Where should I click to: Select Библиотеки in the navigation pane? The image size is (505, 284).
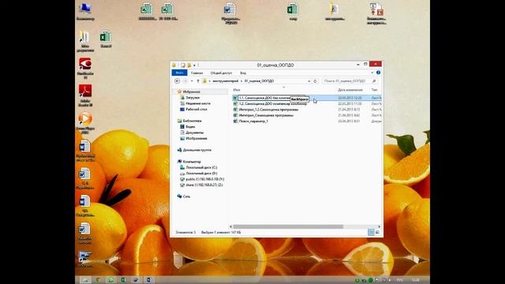(x=192, y=121)
